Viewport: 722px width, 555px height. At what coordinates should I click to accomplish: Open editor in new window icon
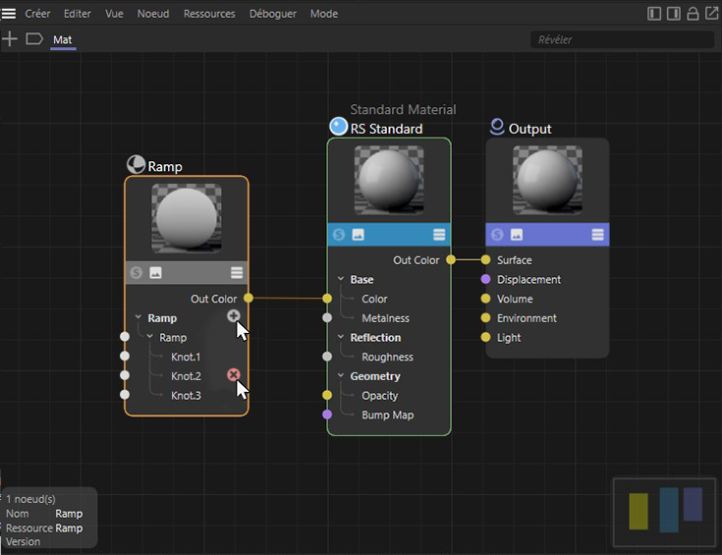710,14
